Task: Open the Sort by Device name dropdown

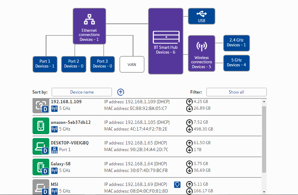Action: (x=82, y=92)
